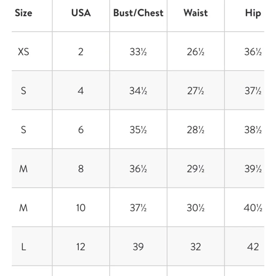276x276 pixels.
Task: Click the Waist column header
Action: pyautogui.click(x=195, y=13)
